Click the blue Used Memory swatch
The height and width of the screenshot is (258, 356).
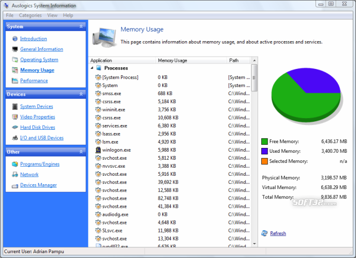[x=264, y=151]
